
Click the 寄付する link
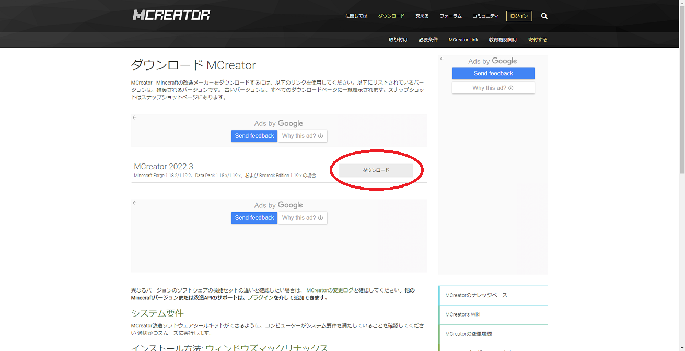tap(537, 39)
